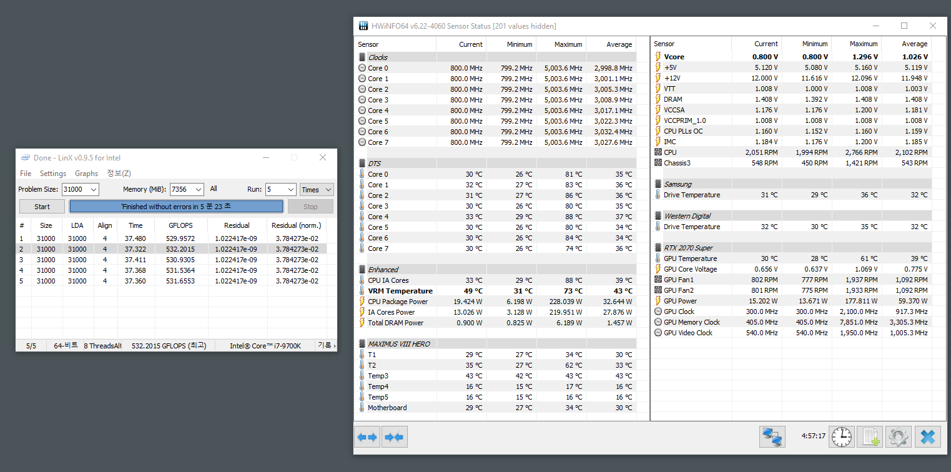Click the LinX 'Finished without errors' progress bar
The width and height of the screenshot is (951, 472).
click(176, 207)
